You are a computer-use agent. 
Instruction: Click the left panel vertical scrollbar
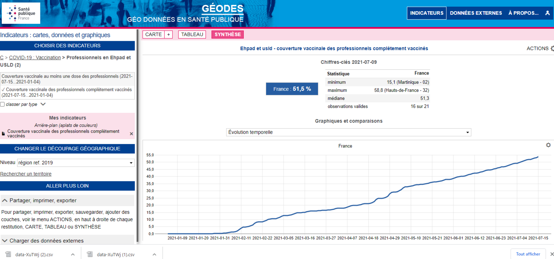pos(137,136)
